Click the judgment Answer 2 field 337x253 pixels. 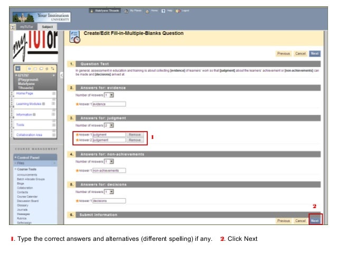pos(109,140)
